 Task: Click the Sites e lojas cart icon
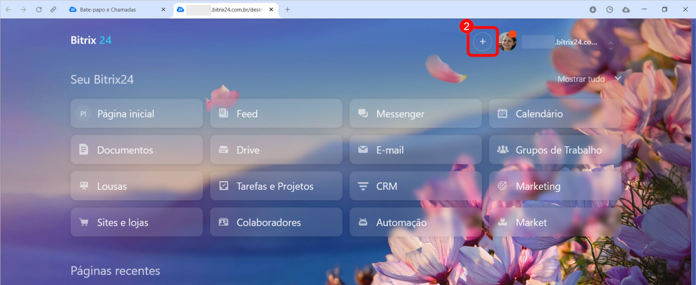tap(83, 222)
